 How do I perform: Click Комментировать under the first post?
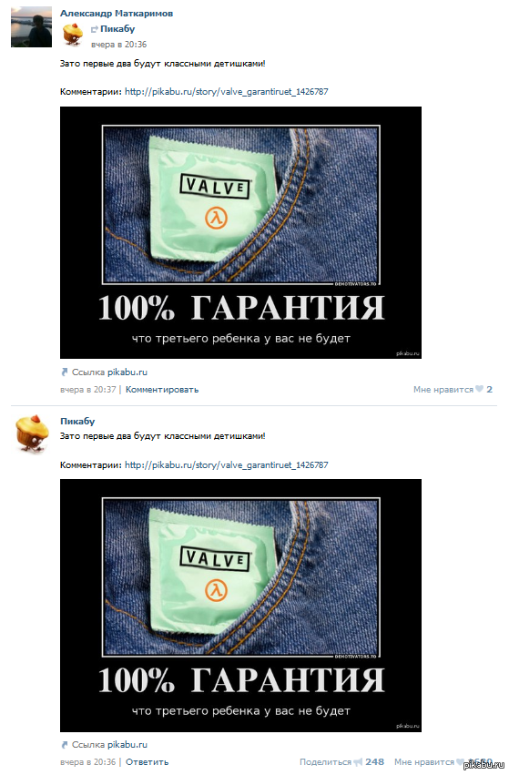point(162,390)
